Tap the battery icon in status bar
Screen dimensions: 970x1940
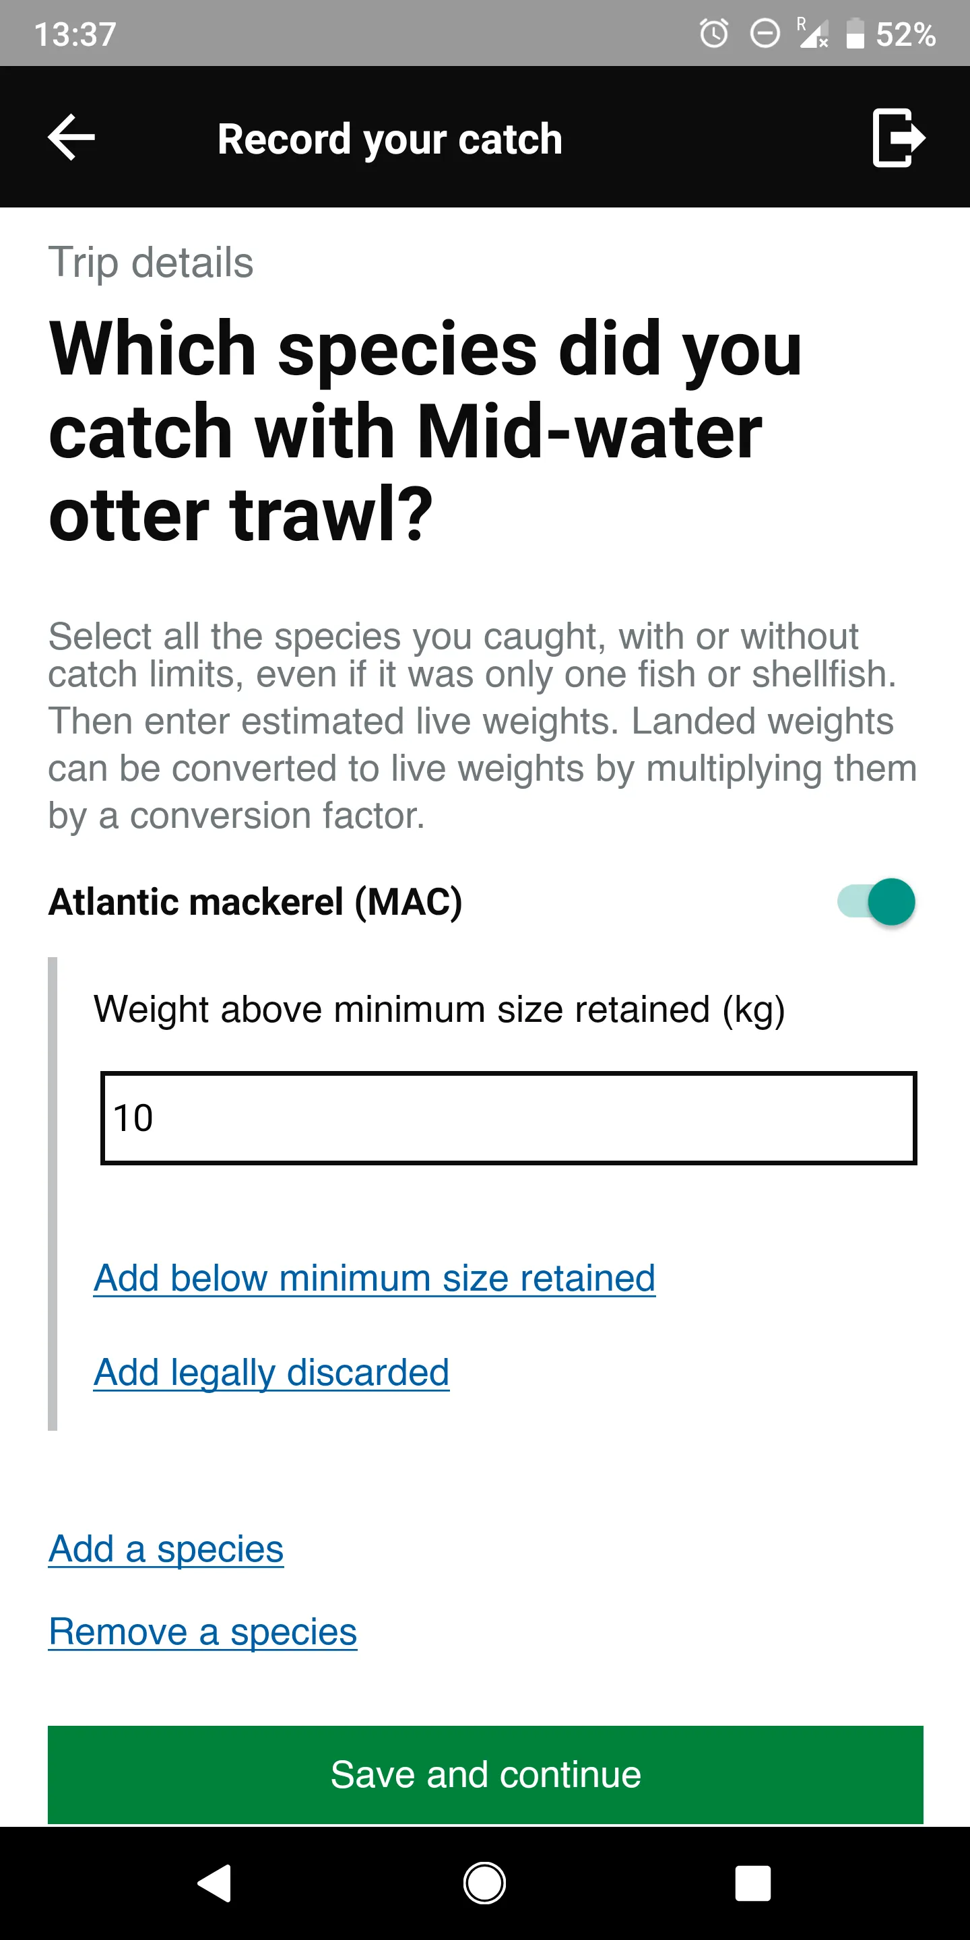855,34
